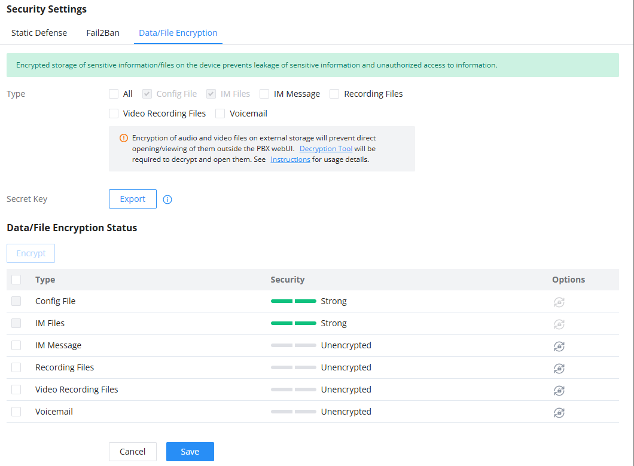Select the Voicemail row in status table
This screenshot has height=466, width=634.
(16, 412)
